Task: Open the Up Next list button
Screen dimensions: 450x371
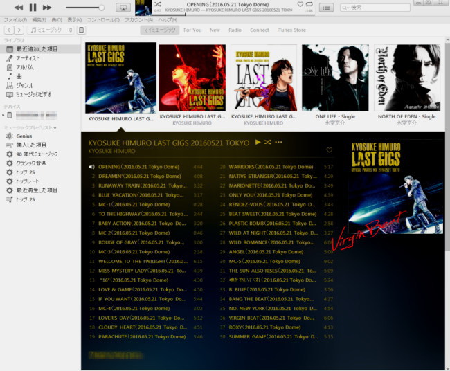Action: tap(326, 8)
